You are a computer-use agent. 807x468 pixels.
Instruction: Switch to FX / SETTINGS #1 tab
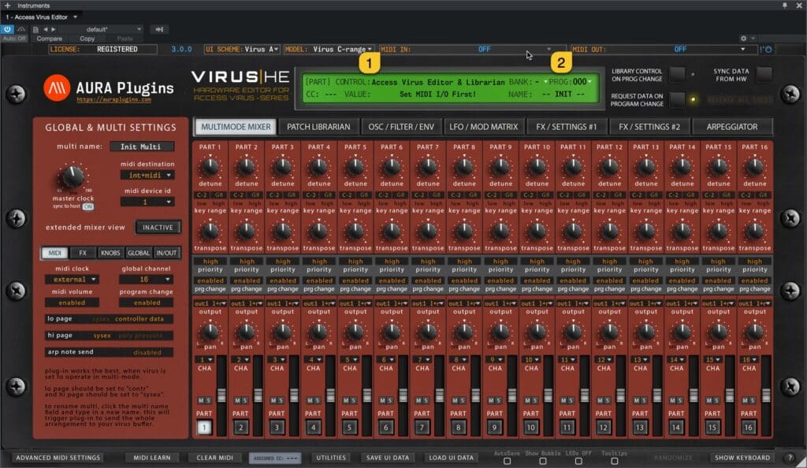pyautogui.click(x=567, y=127)
